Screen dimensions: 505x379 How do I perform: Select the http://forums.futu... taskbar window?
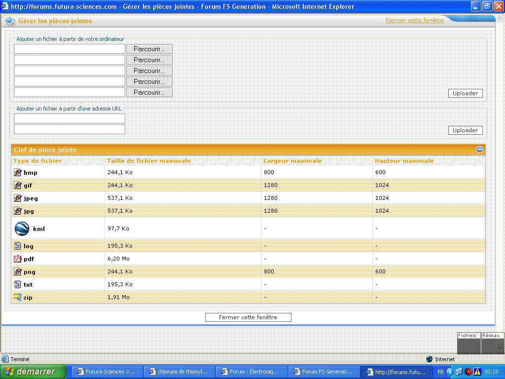396,372
